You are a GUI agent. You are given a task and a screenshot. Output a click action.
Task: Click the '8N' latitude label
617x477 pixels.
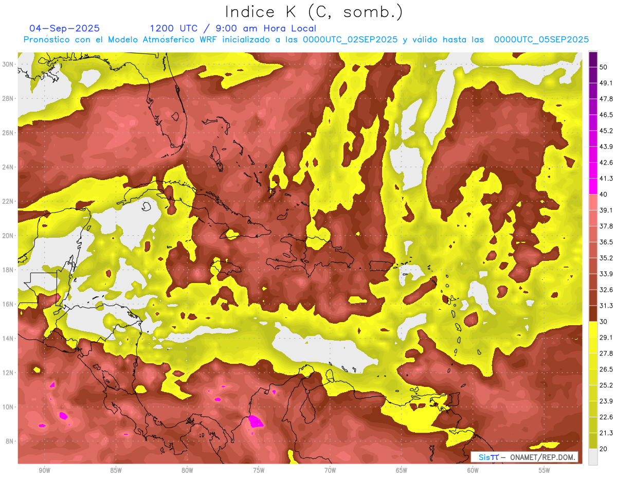10,441
